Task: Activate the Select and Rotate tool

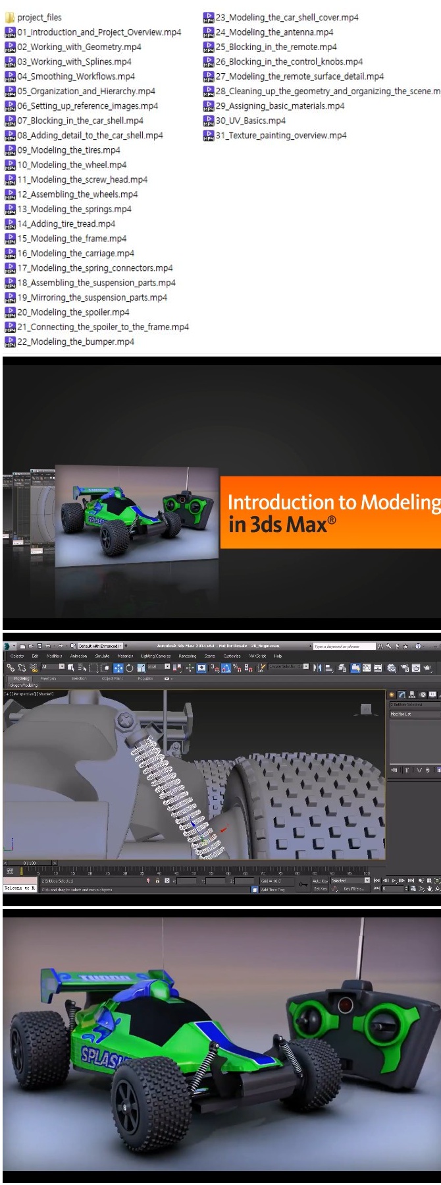Action: pos(129,668)
